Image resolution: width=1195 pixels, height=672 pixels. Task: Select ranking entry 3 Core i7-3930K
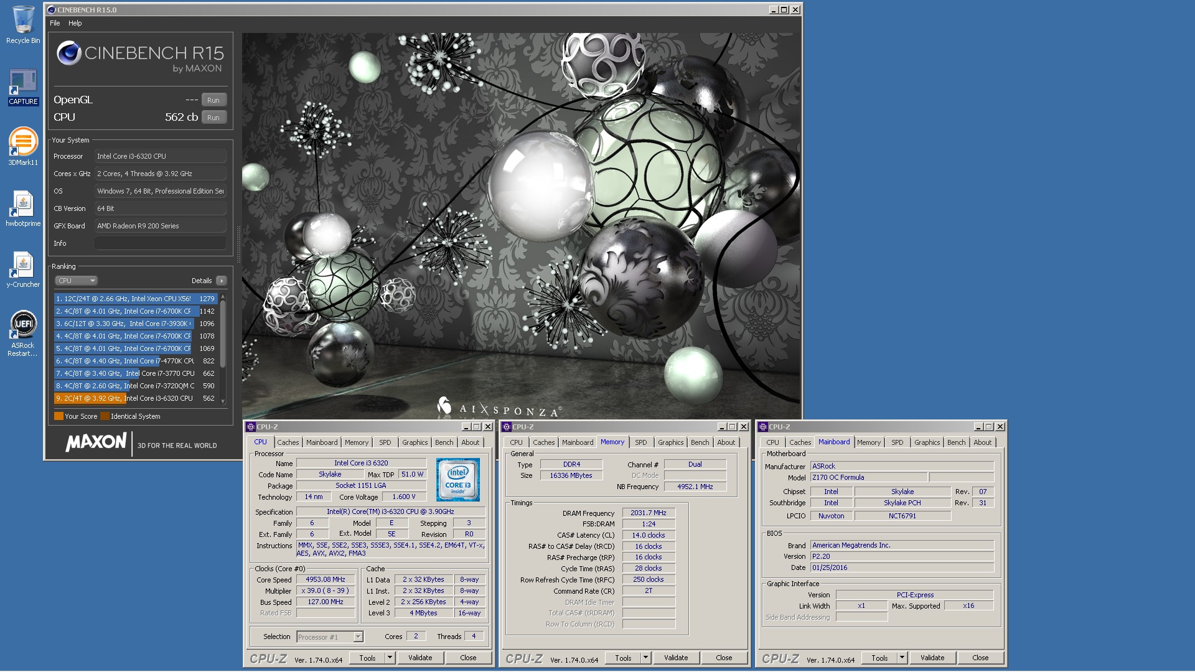136,324
